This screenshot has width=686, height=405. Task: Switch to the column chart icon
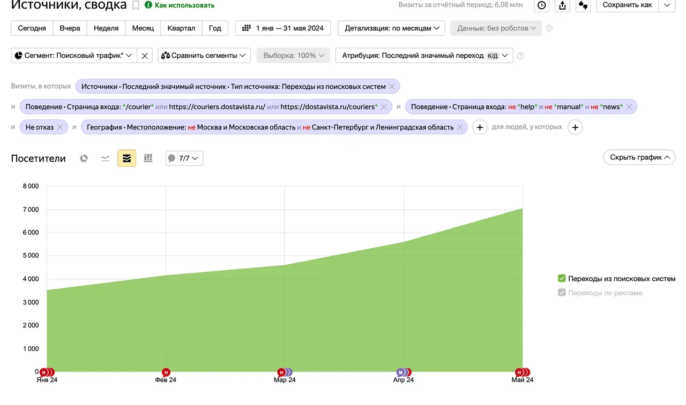(x=148, y=158)
